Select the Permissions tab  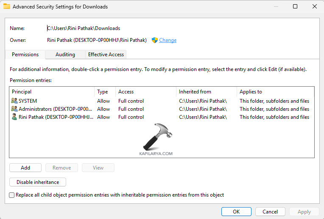pyautogui.click(x=25, y=55)
